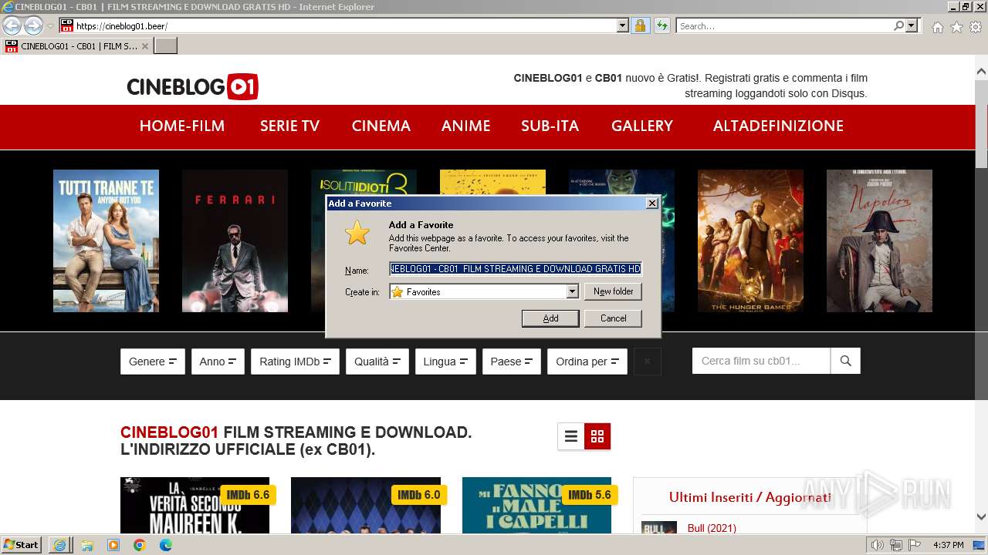Click the Cerca film su cb01 search field
This screenshot has width=988, height=555.
(761, 361)
